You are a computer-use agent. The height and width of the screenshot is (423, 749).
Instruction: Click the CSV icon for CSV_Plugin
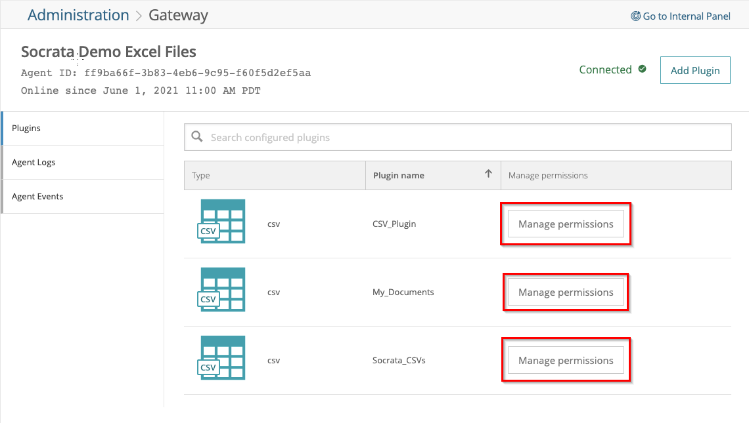[221, 222]
